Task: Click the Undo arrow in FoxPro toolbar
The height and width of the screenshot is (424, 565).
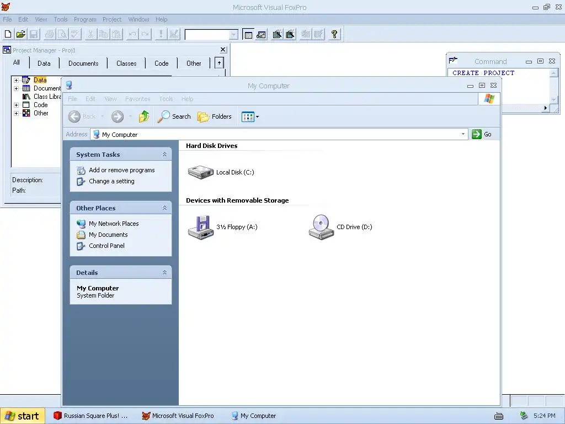Action: coord(132,34)
